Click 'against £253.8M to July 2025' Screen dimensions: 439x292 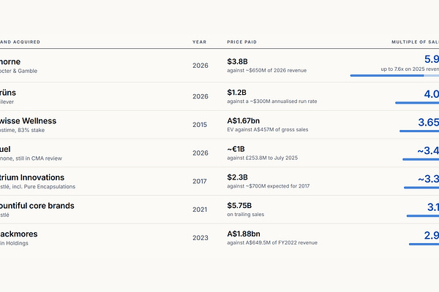coord(263,158)
